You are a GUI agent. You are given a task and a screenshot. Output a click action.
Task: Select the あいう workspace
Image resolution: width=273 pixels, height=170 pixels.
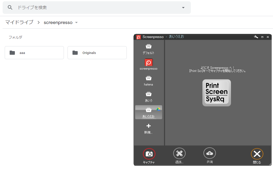click(x=149, y=97)
